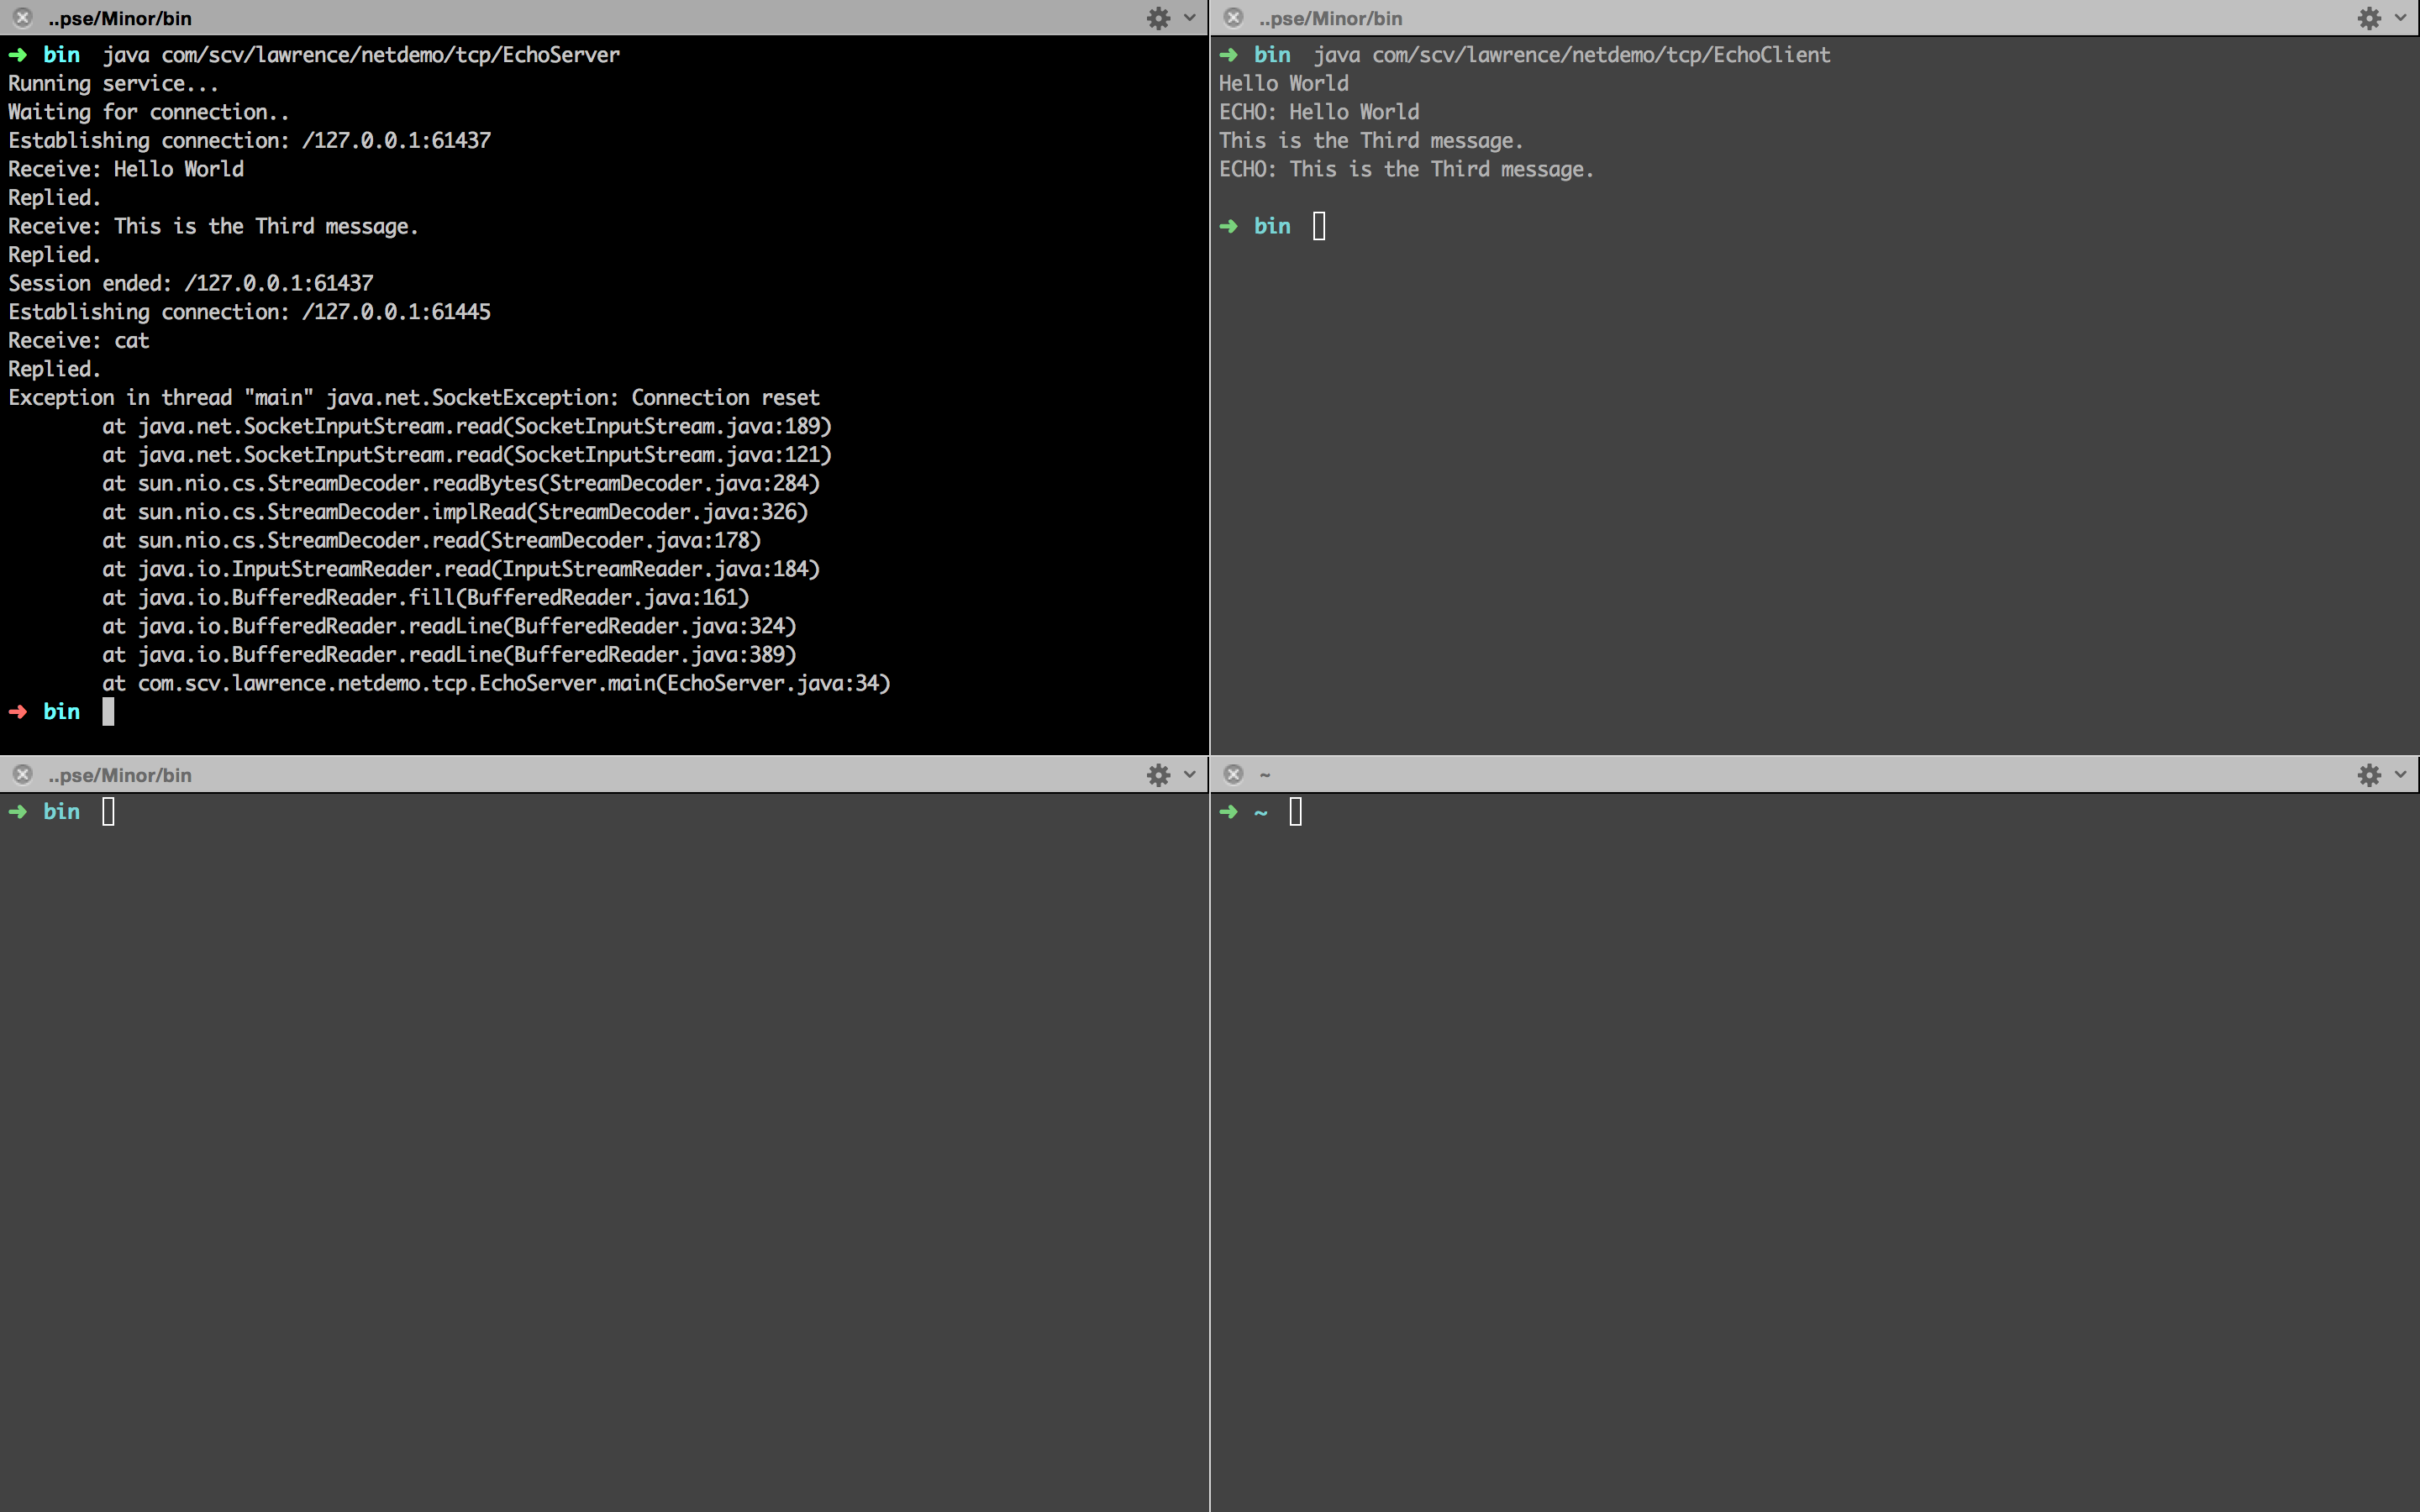The image size is (2420, 1512).
Task: Click gear icon of bottom-left bin pane
Action: [1158, 775]
